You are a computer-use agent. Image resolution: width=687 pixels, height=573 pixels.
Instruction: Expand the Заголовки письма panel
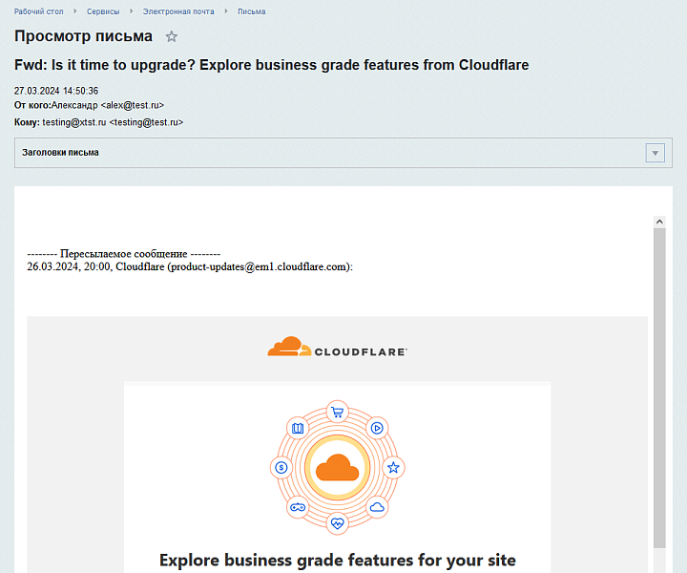click(x=655, y=153)
